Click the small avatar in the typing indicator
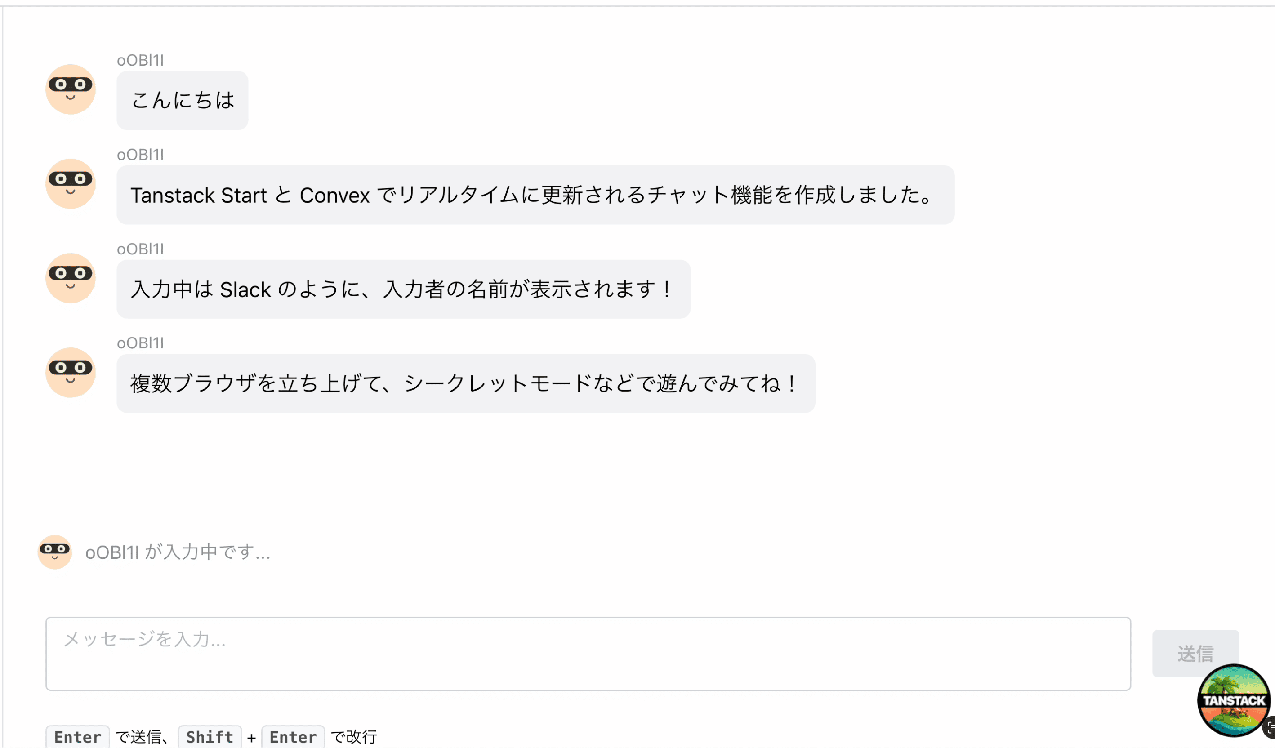The image size is (1275, 748). pyautogui.click(x=54, y=552)
